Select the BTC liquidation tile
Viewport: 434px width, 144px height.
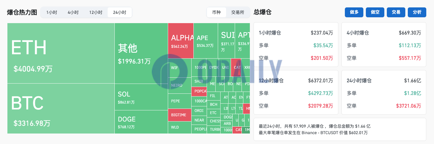61,109
